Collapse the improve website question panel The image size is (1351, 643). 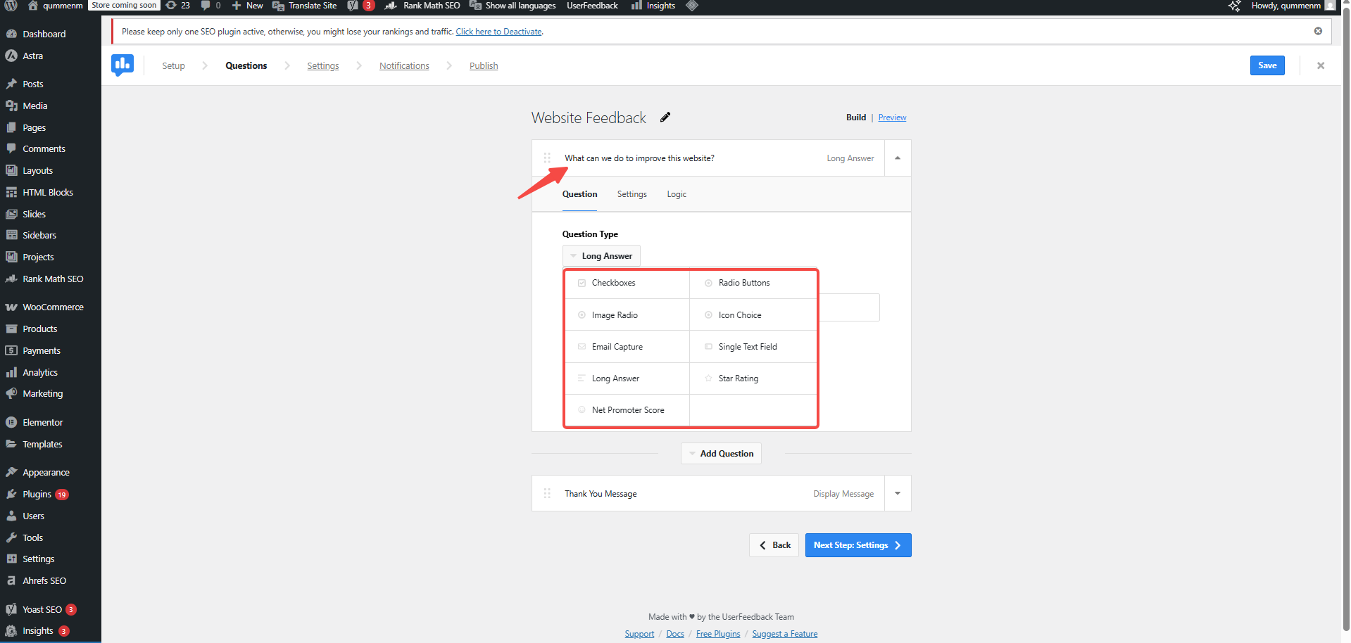pyautogui.click(x=897, y=158)
